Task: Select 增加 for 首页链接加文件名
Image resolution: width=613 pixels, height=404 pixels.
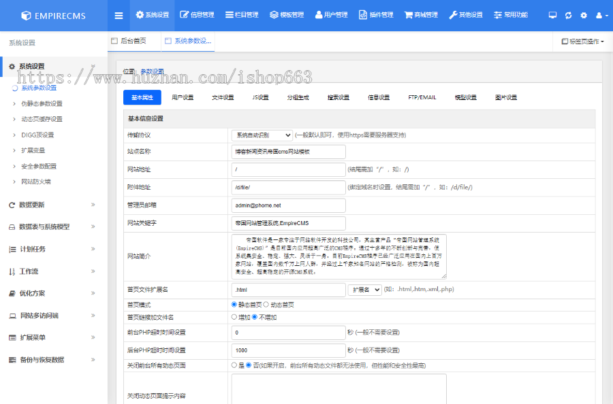Action: click(235, 317)
